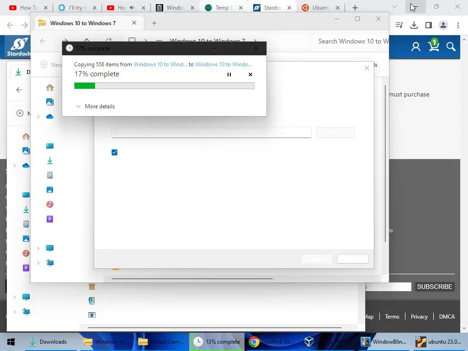Switch to 13% complete taskbar item

[217, 342]
